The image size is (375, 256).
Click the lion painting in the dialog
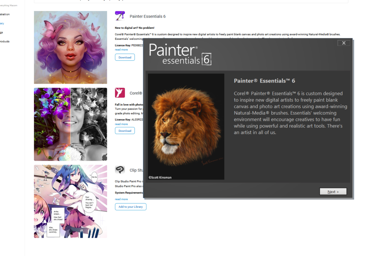click(186, 126)
